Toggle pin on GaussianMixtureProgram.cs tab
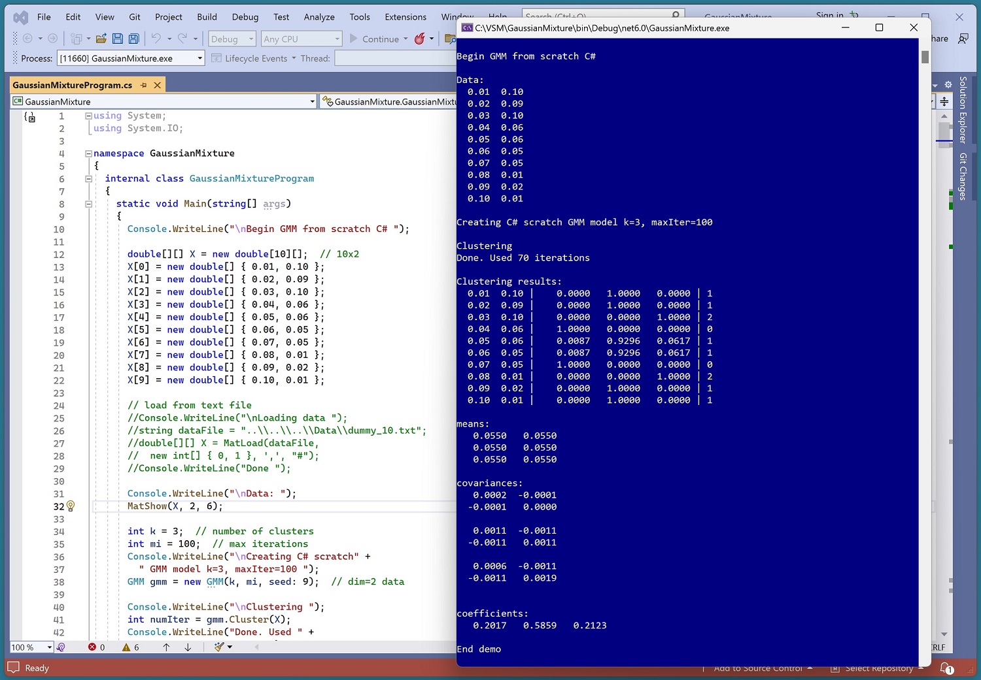Viewport: 981px width, 680px height. (144, 86)
